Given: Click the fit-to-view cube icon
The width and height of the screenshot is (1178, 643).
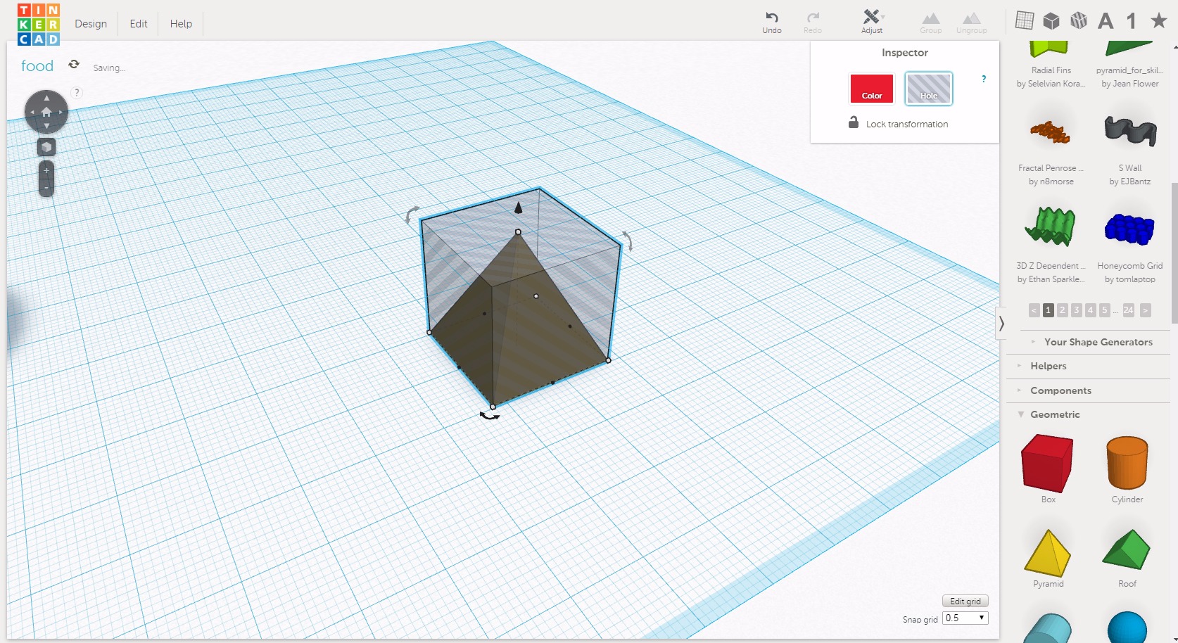Looking at the screenshot, I should (46, 147).
